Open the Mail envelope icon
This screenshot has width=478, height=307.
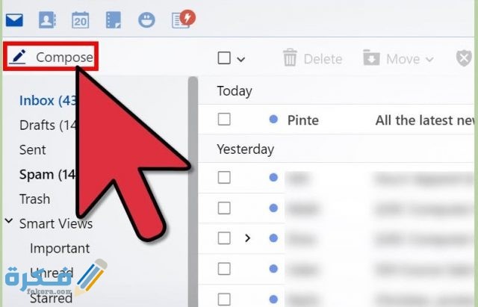pos(14,20)
